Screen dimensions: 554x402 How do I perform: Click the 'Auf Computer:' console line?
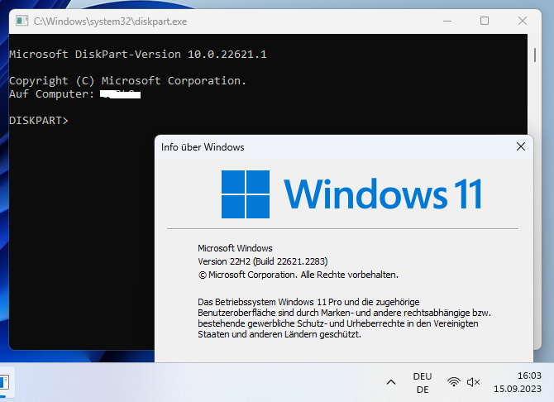pyautogui.click(x=74, y=94)
